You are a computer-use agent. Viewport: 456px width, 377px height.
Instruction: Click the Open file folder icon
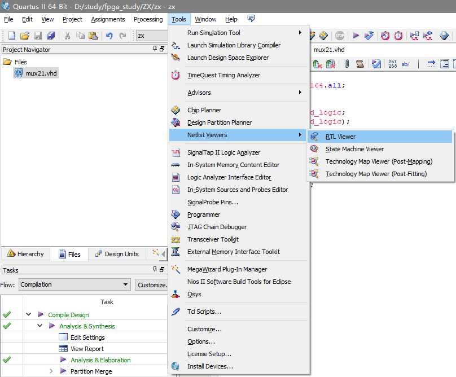pyautogui.click(x=25, y=36)
